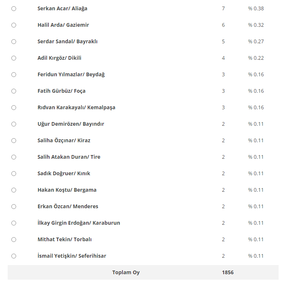Screen dimensions: 283x283
Task: Select Feridun Yılmazlar/ Beydağ radio button
Action: click(14, 75)
